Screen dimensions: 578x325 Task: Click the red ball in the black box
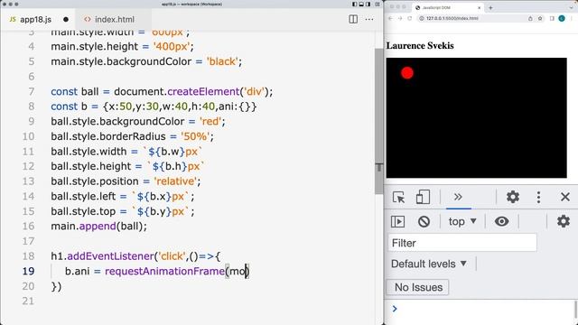click(x=407, y=72)
